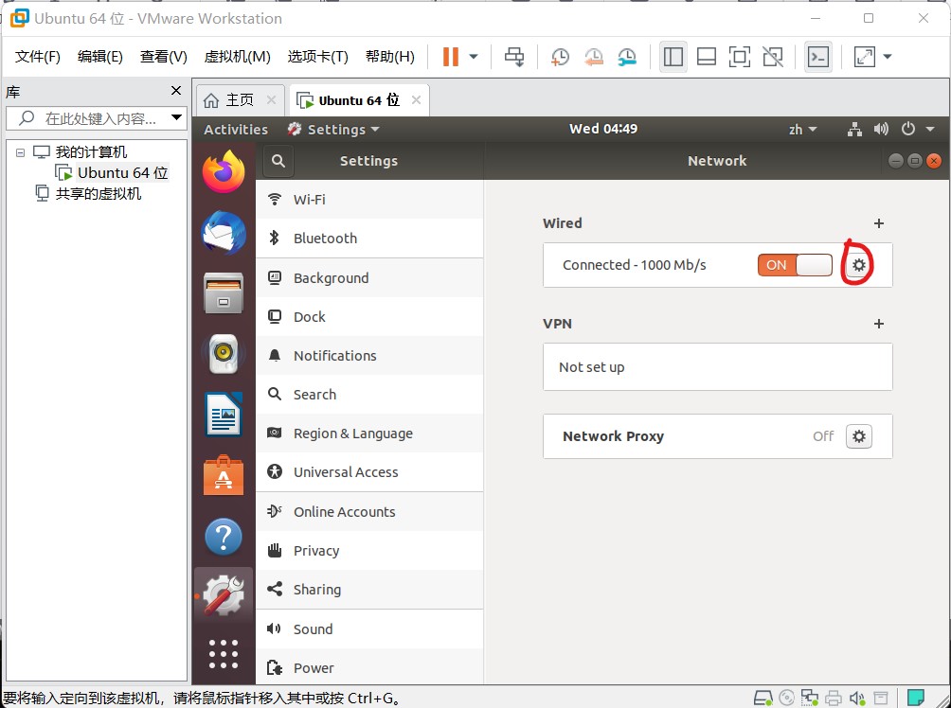Click the wired network icon in top bar

[x=854, y=129]
